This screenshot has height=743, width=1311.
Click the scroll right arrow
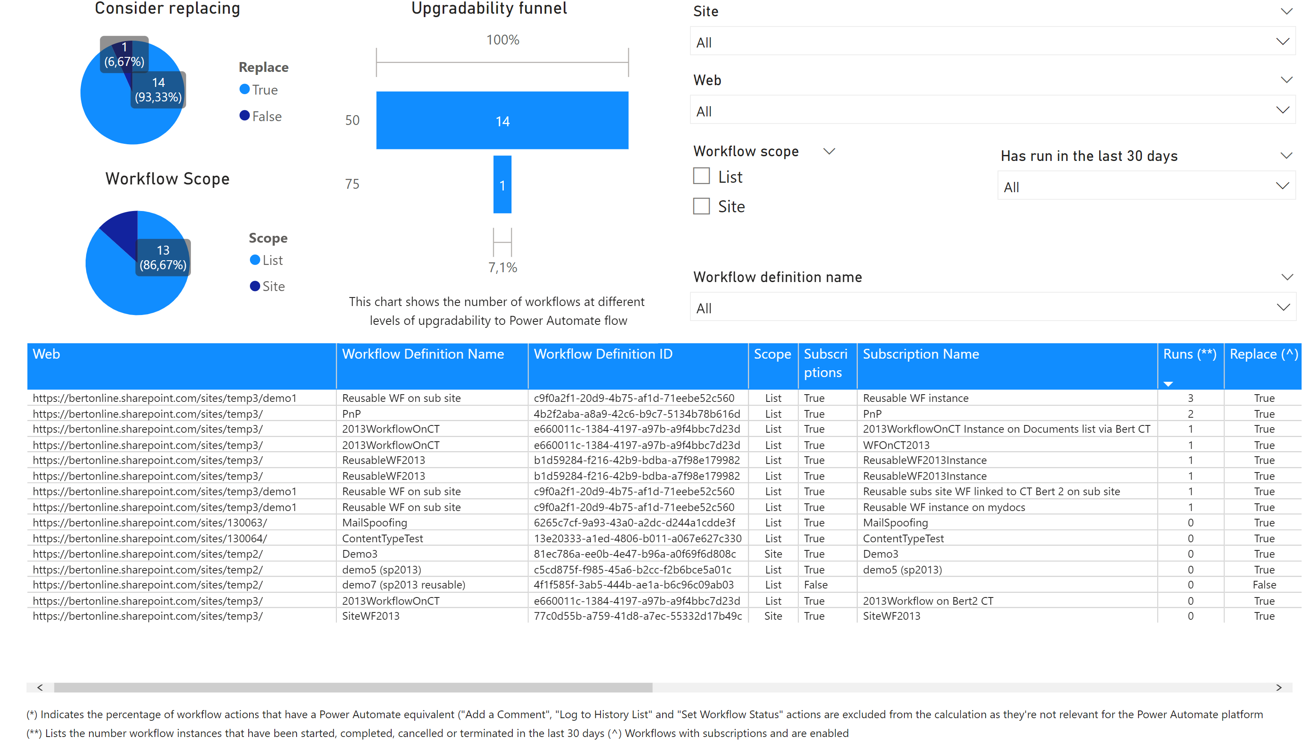click(x=1278, y=687)
